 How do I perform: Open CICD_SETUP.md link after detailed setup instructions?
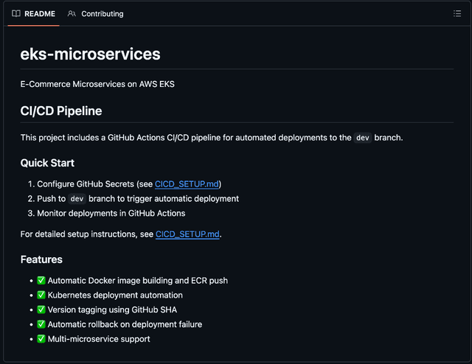(187, 234)
